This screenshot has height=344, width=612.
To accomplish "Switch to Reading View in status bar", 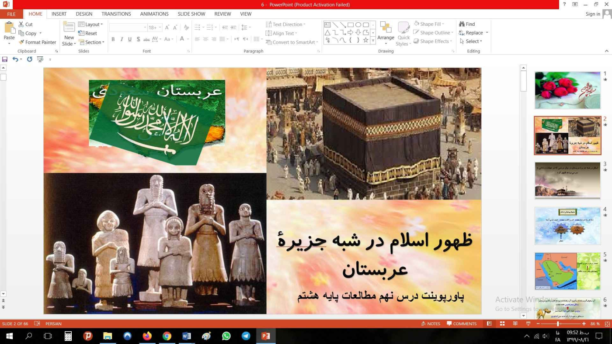I will click(x=515, y=324).
